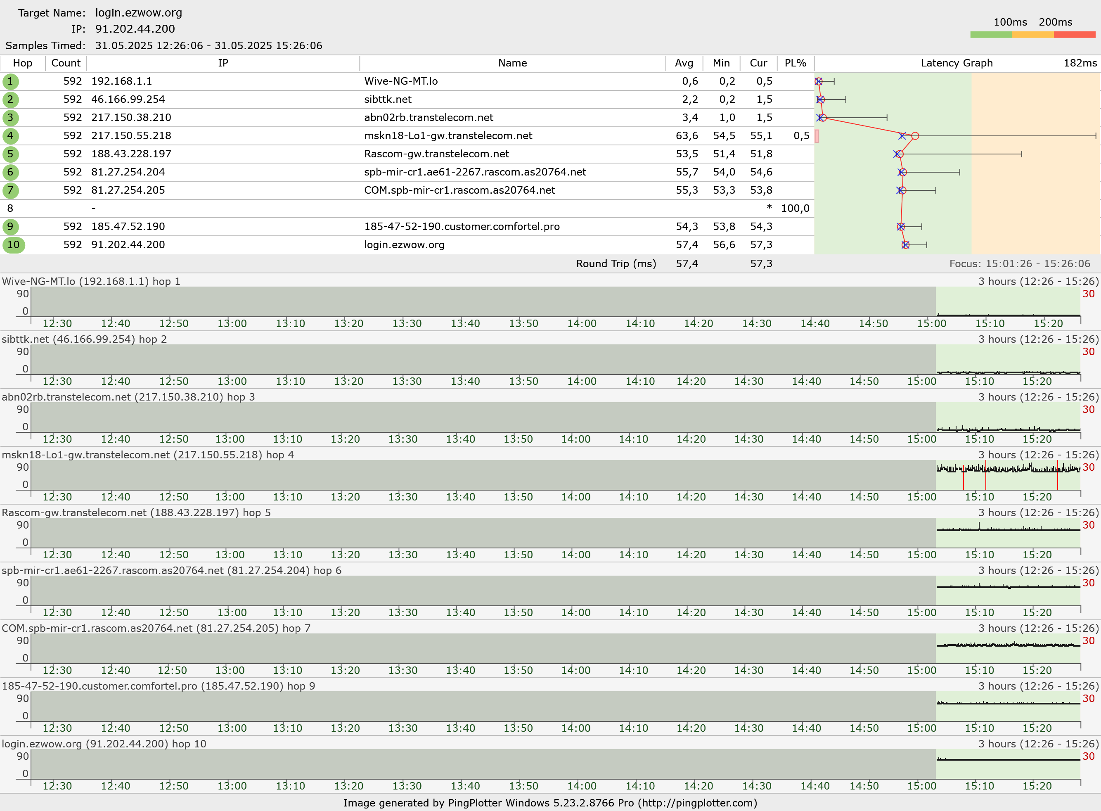Click the sibttk.net hop 2 timeline title
This screenshot has width=1101, height=811.
[84, 339]
